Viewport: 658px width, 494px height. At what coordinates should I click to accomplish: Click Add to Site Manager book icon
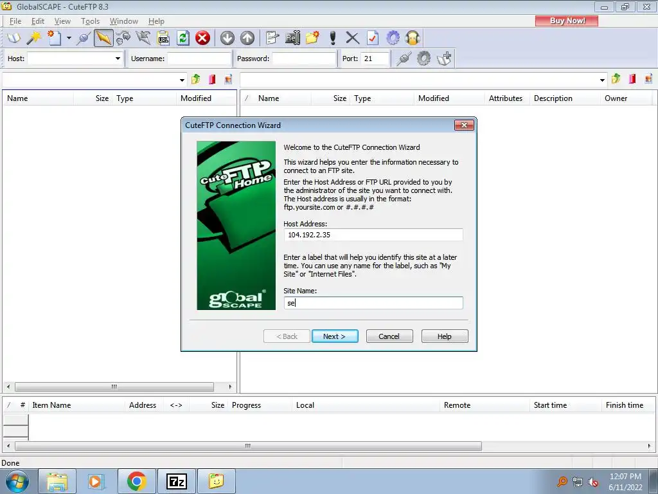pyautogui.click(x=444, y=59)
